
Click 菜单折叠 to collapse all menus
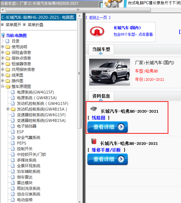pyautogui.click(x=35, y=25)
